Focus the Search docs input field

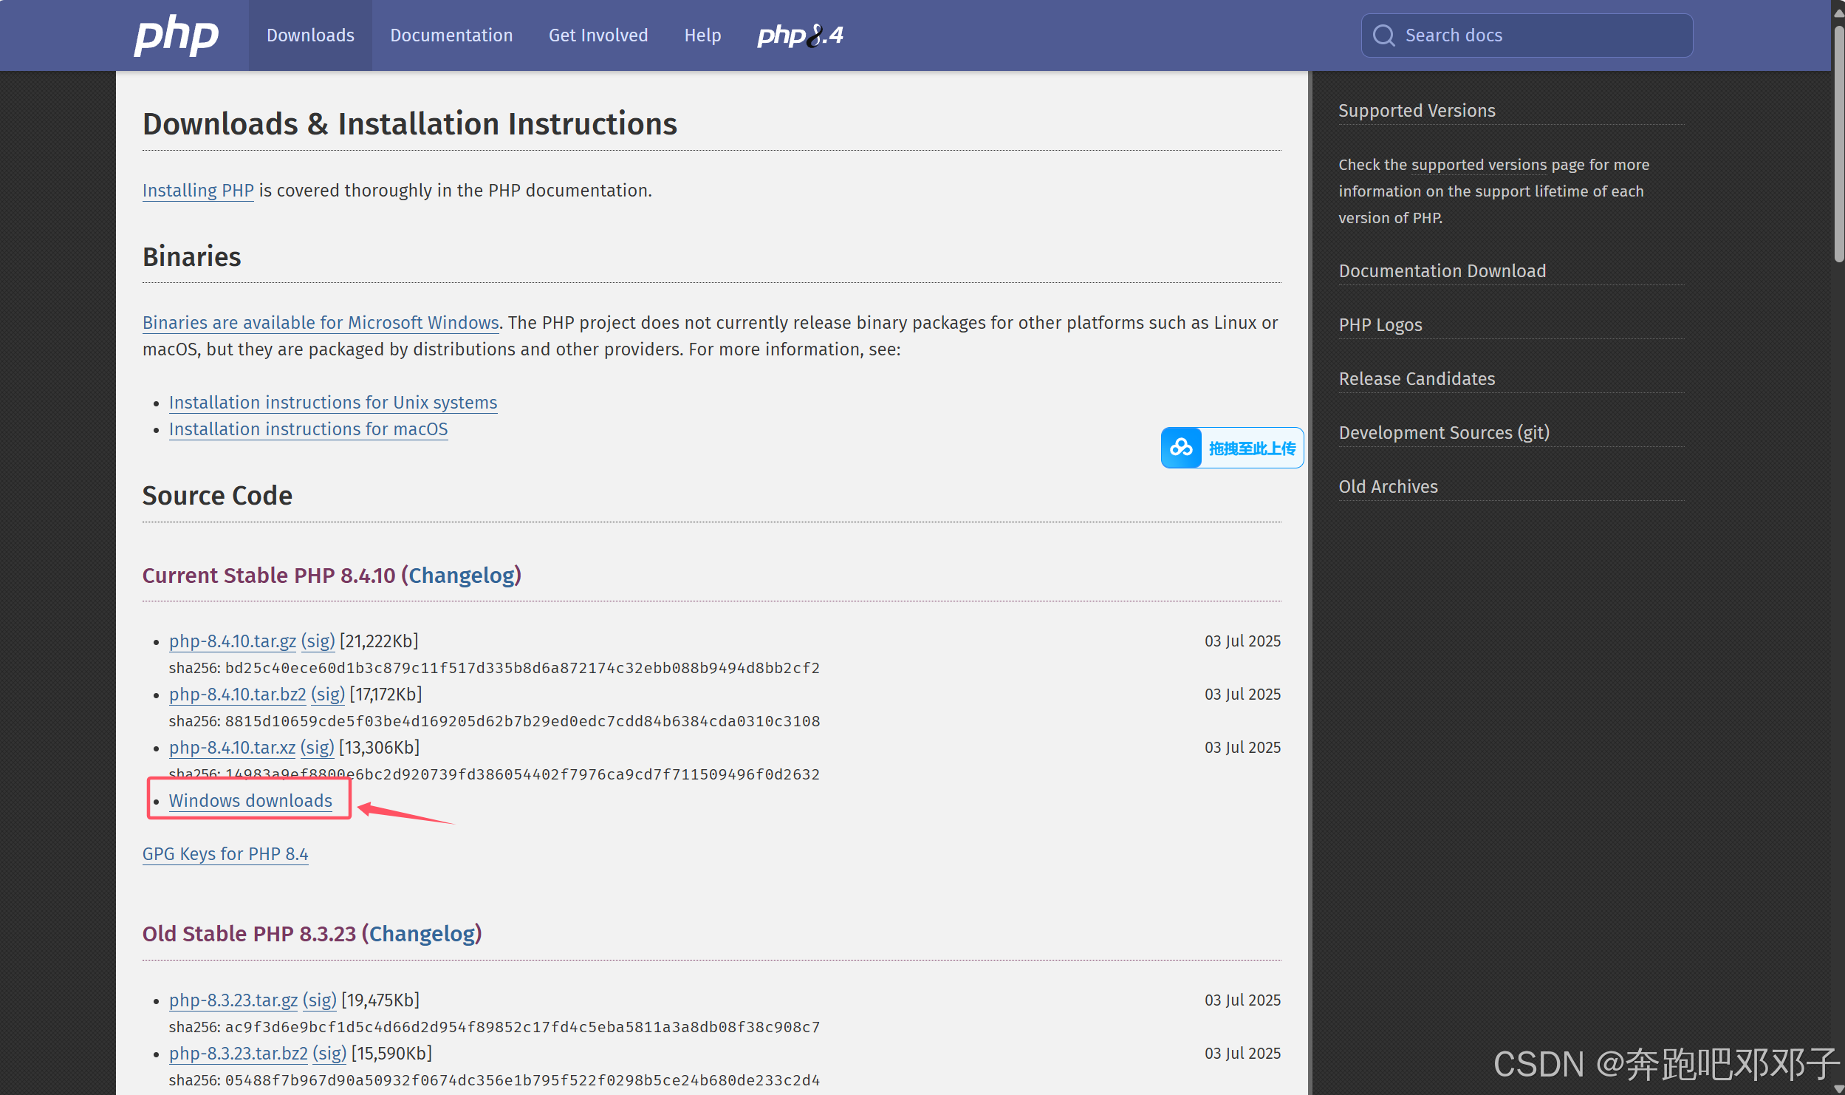[1527, 35]
